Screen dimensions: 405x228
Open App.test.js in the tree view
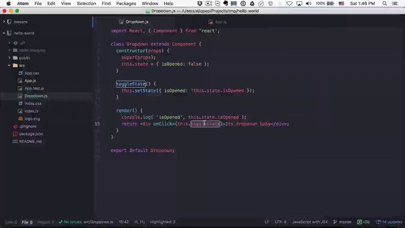point(34,89)
